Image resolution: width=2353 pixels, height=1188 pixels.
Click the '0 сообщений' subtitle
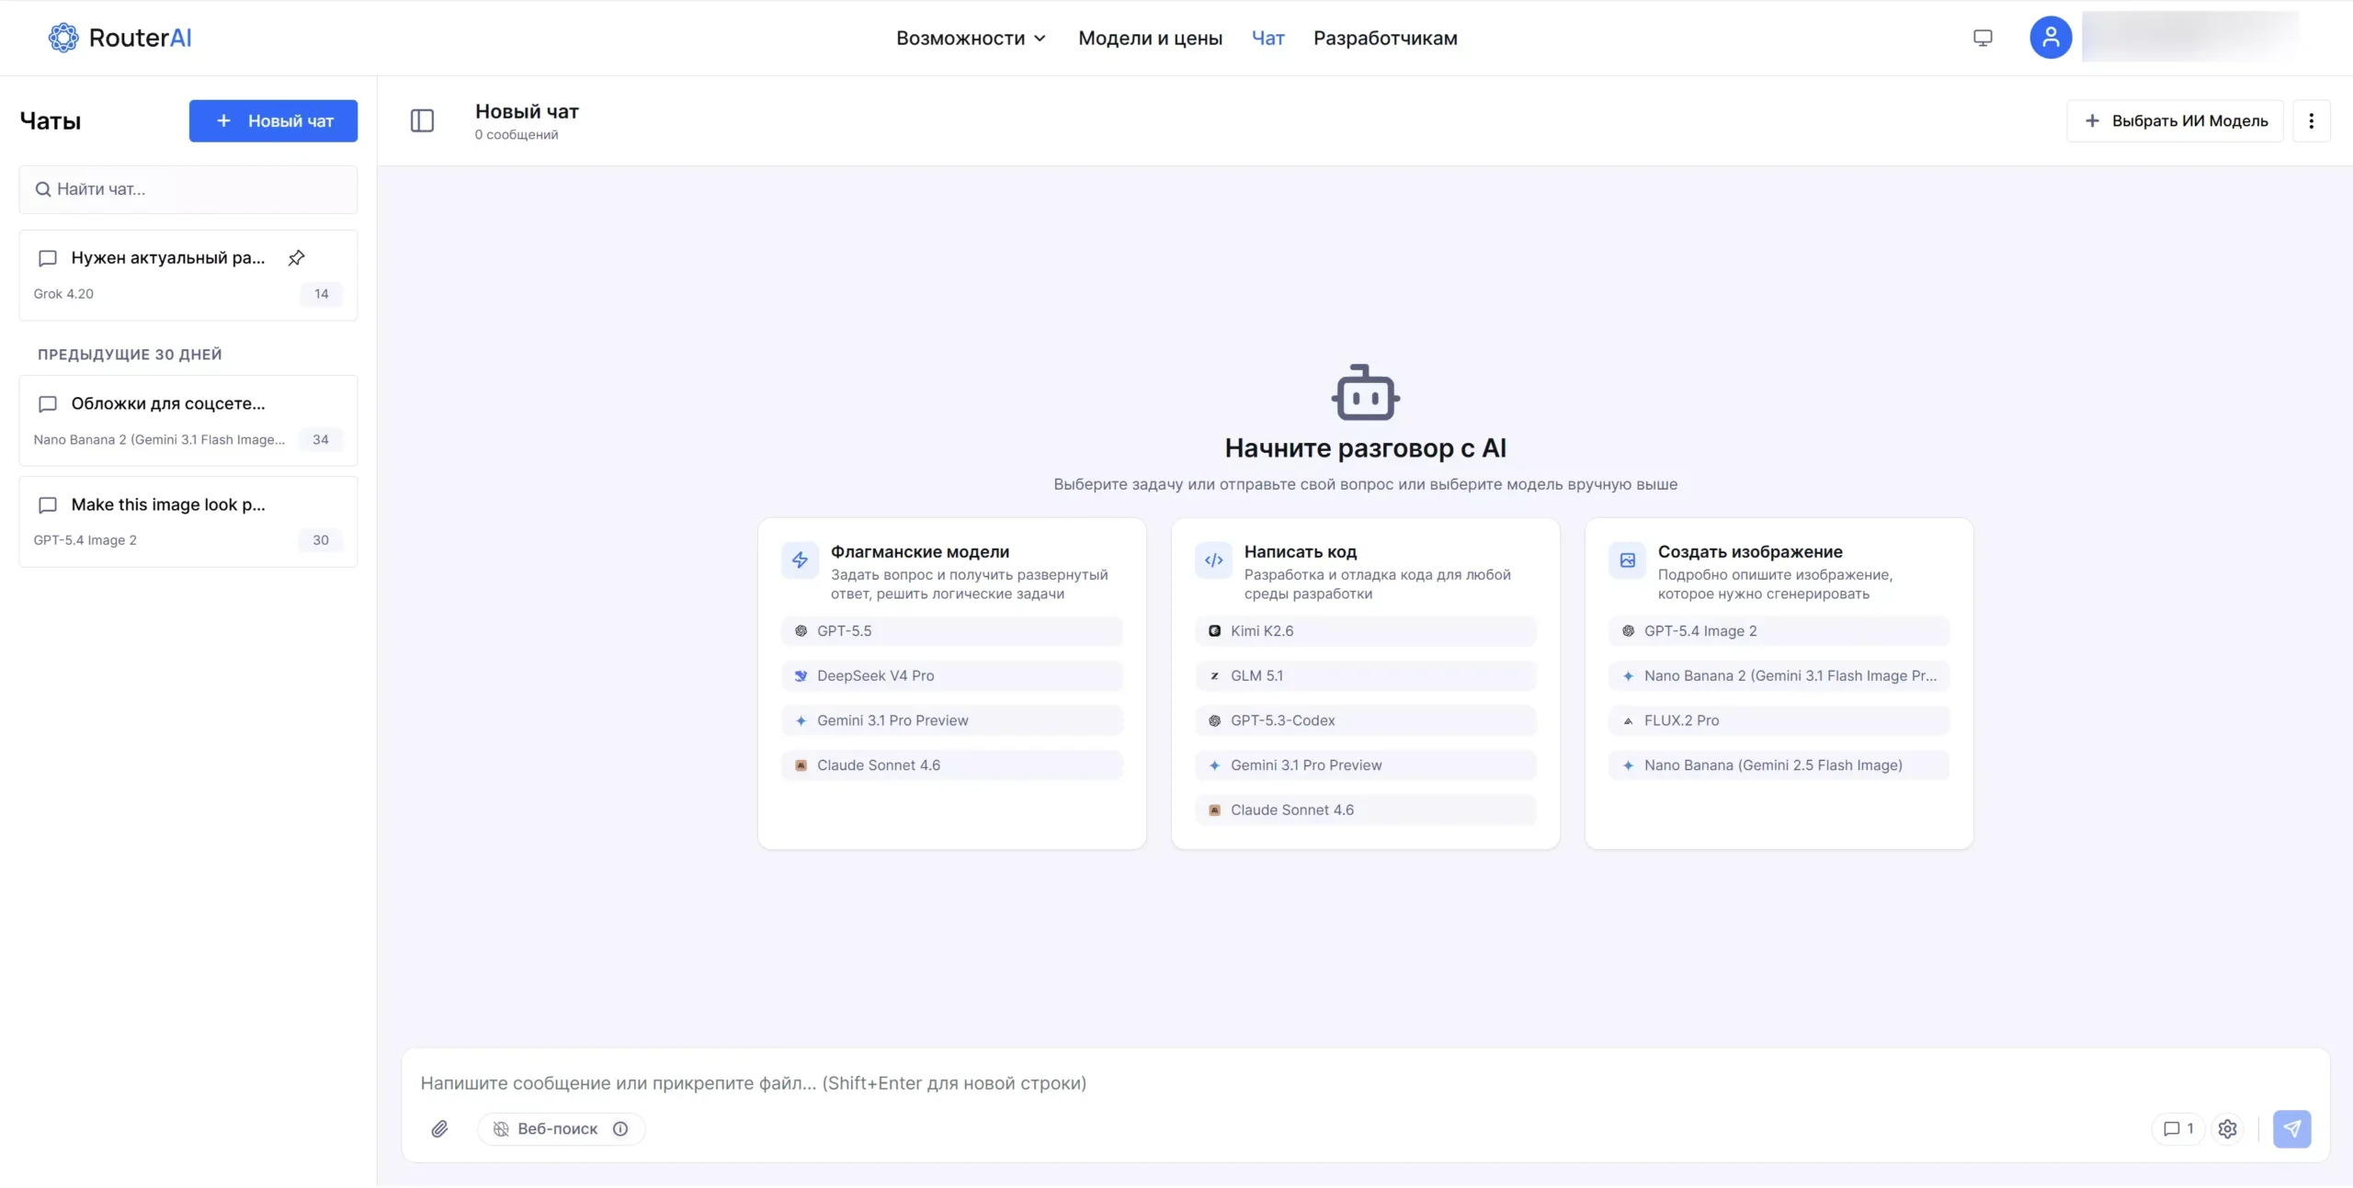517,135
